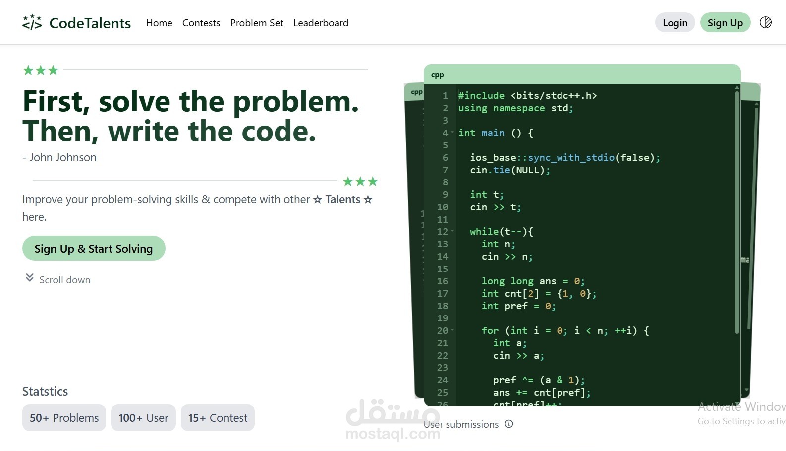Click the 15+ Contest statistic badge
Screen dimensions: 786x451
pyautogui.click(x=218, y=418)
